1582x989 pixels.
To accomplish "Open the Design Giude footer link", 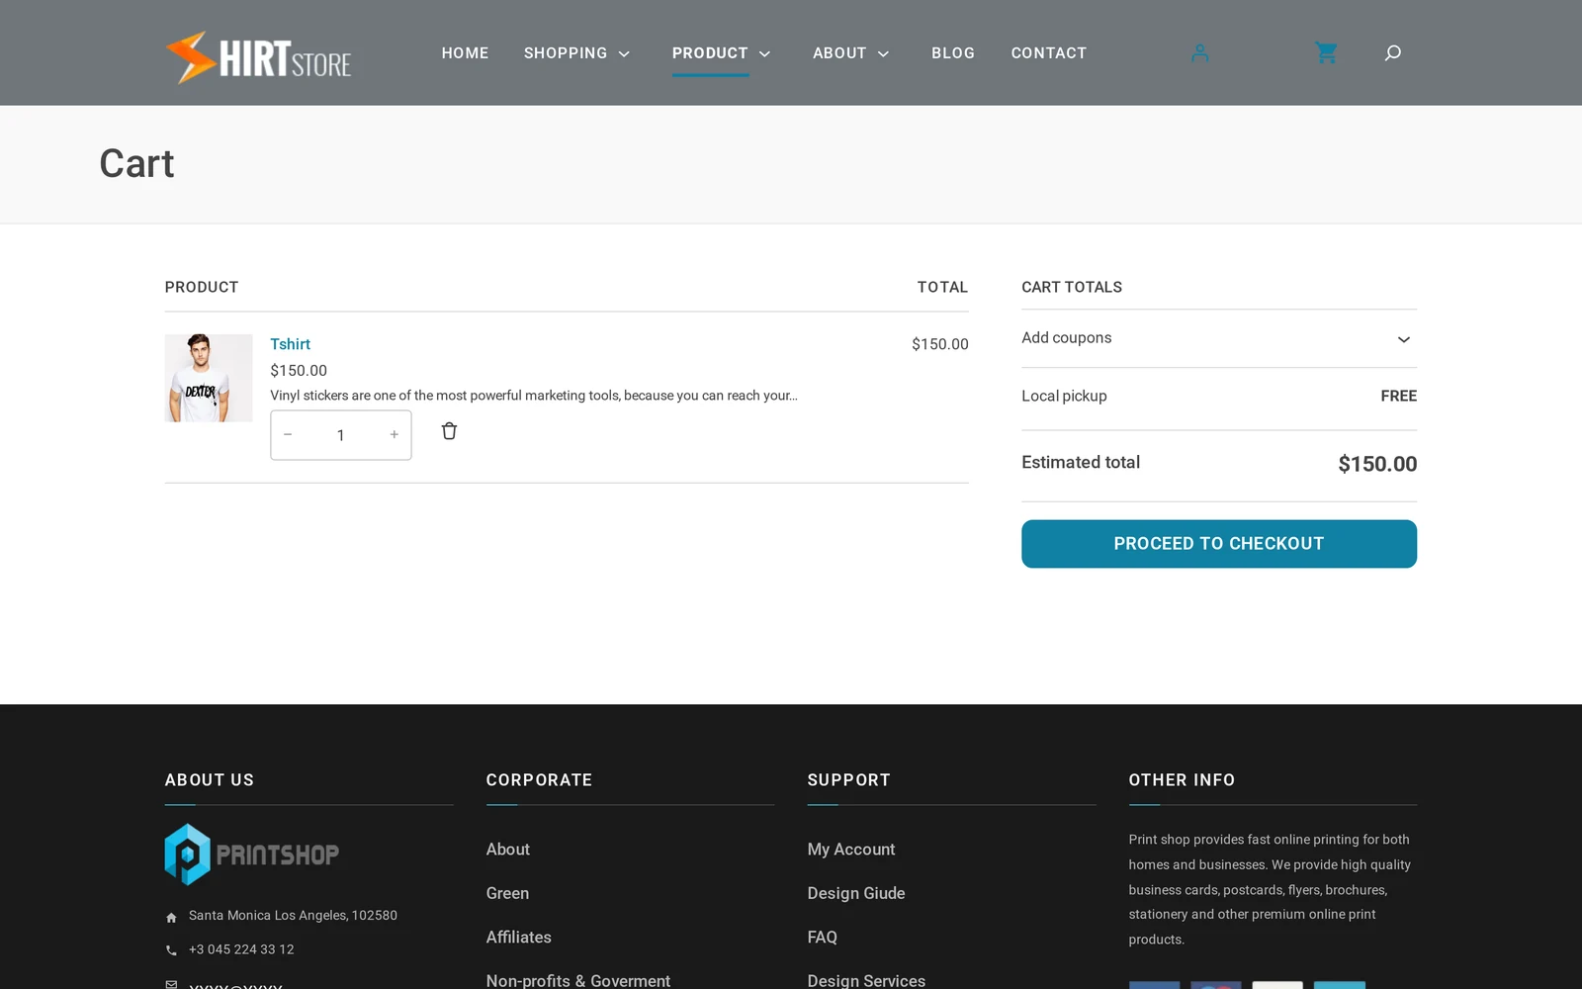I will pyautogui.click(x=855, y=893).
